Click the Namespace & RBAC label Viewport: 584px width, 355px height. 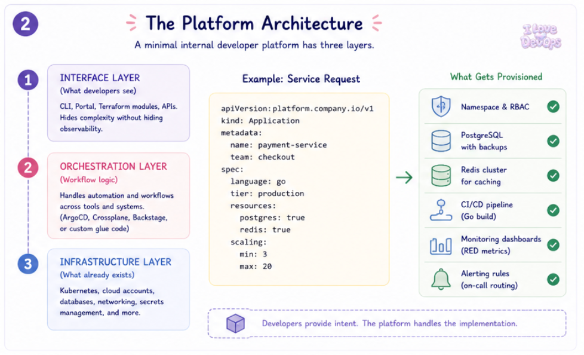point(495,107)
